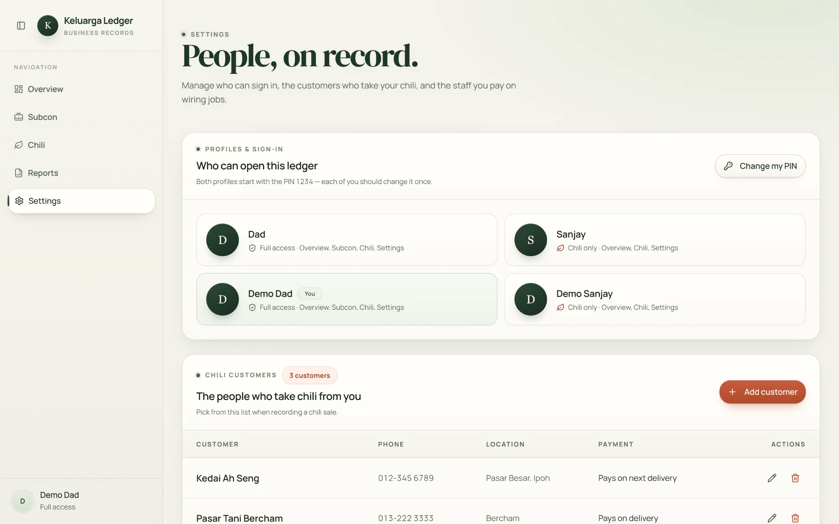This screenshot has height=524, width=839.
Task: Click the Bercham location cell
Action: click(x=503, y=518)
